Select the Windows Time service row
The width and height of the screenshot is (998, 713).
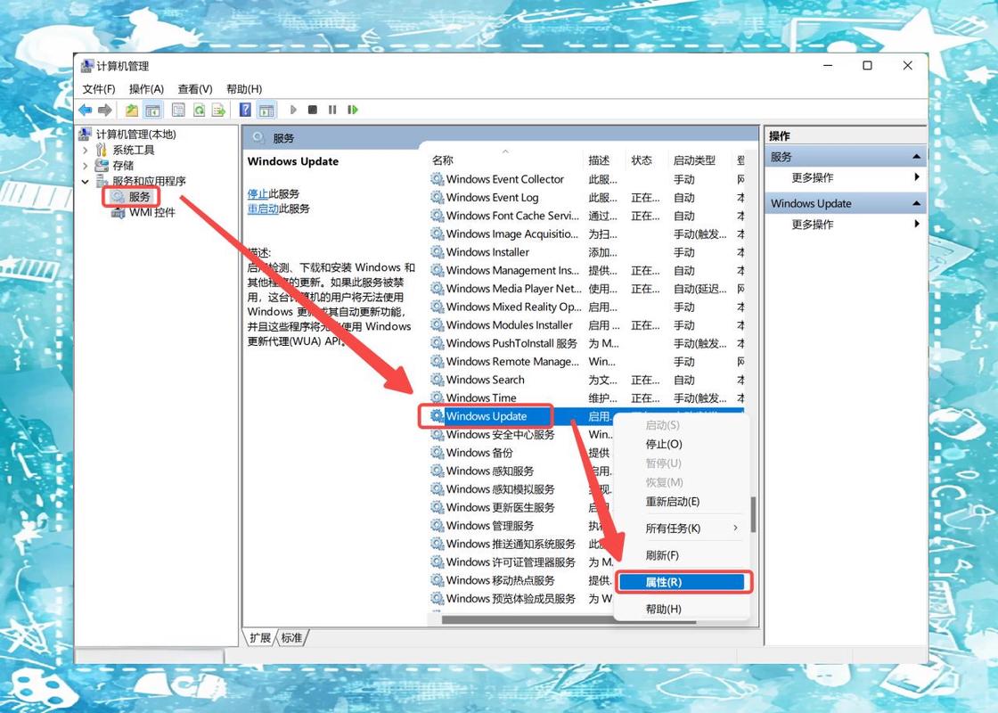tap(585, 397)
